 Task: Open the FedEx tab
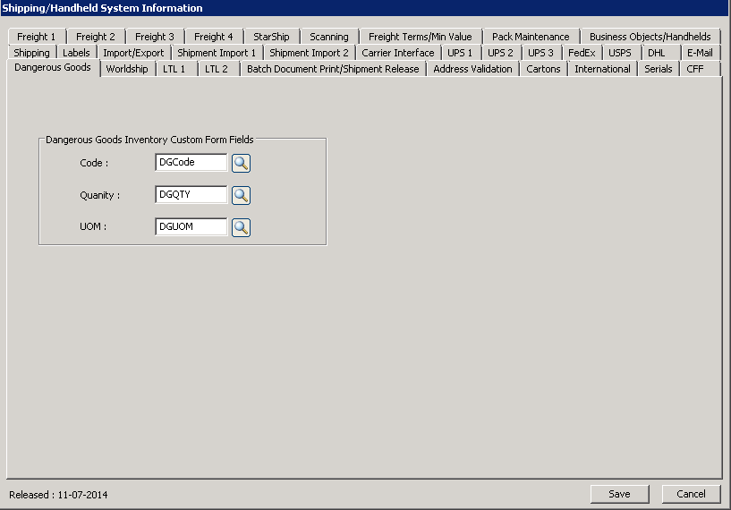tap(582, 53)
